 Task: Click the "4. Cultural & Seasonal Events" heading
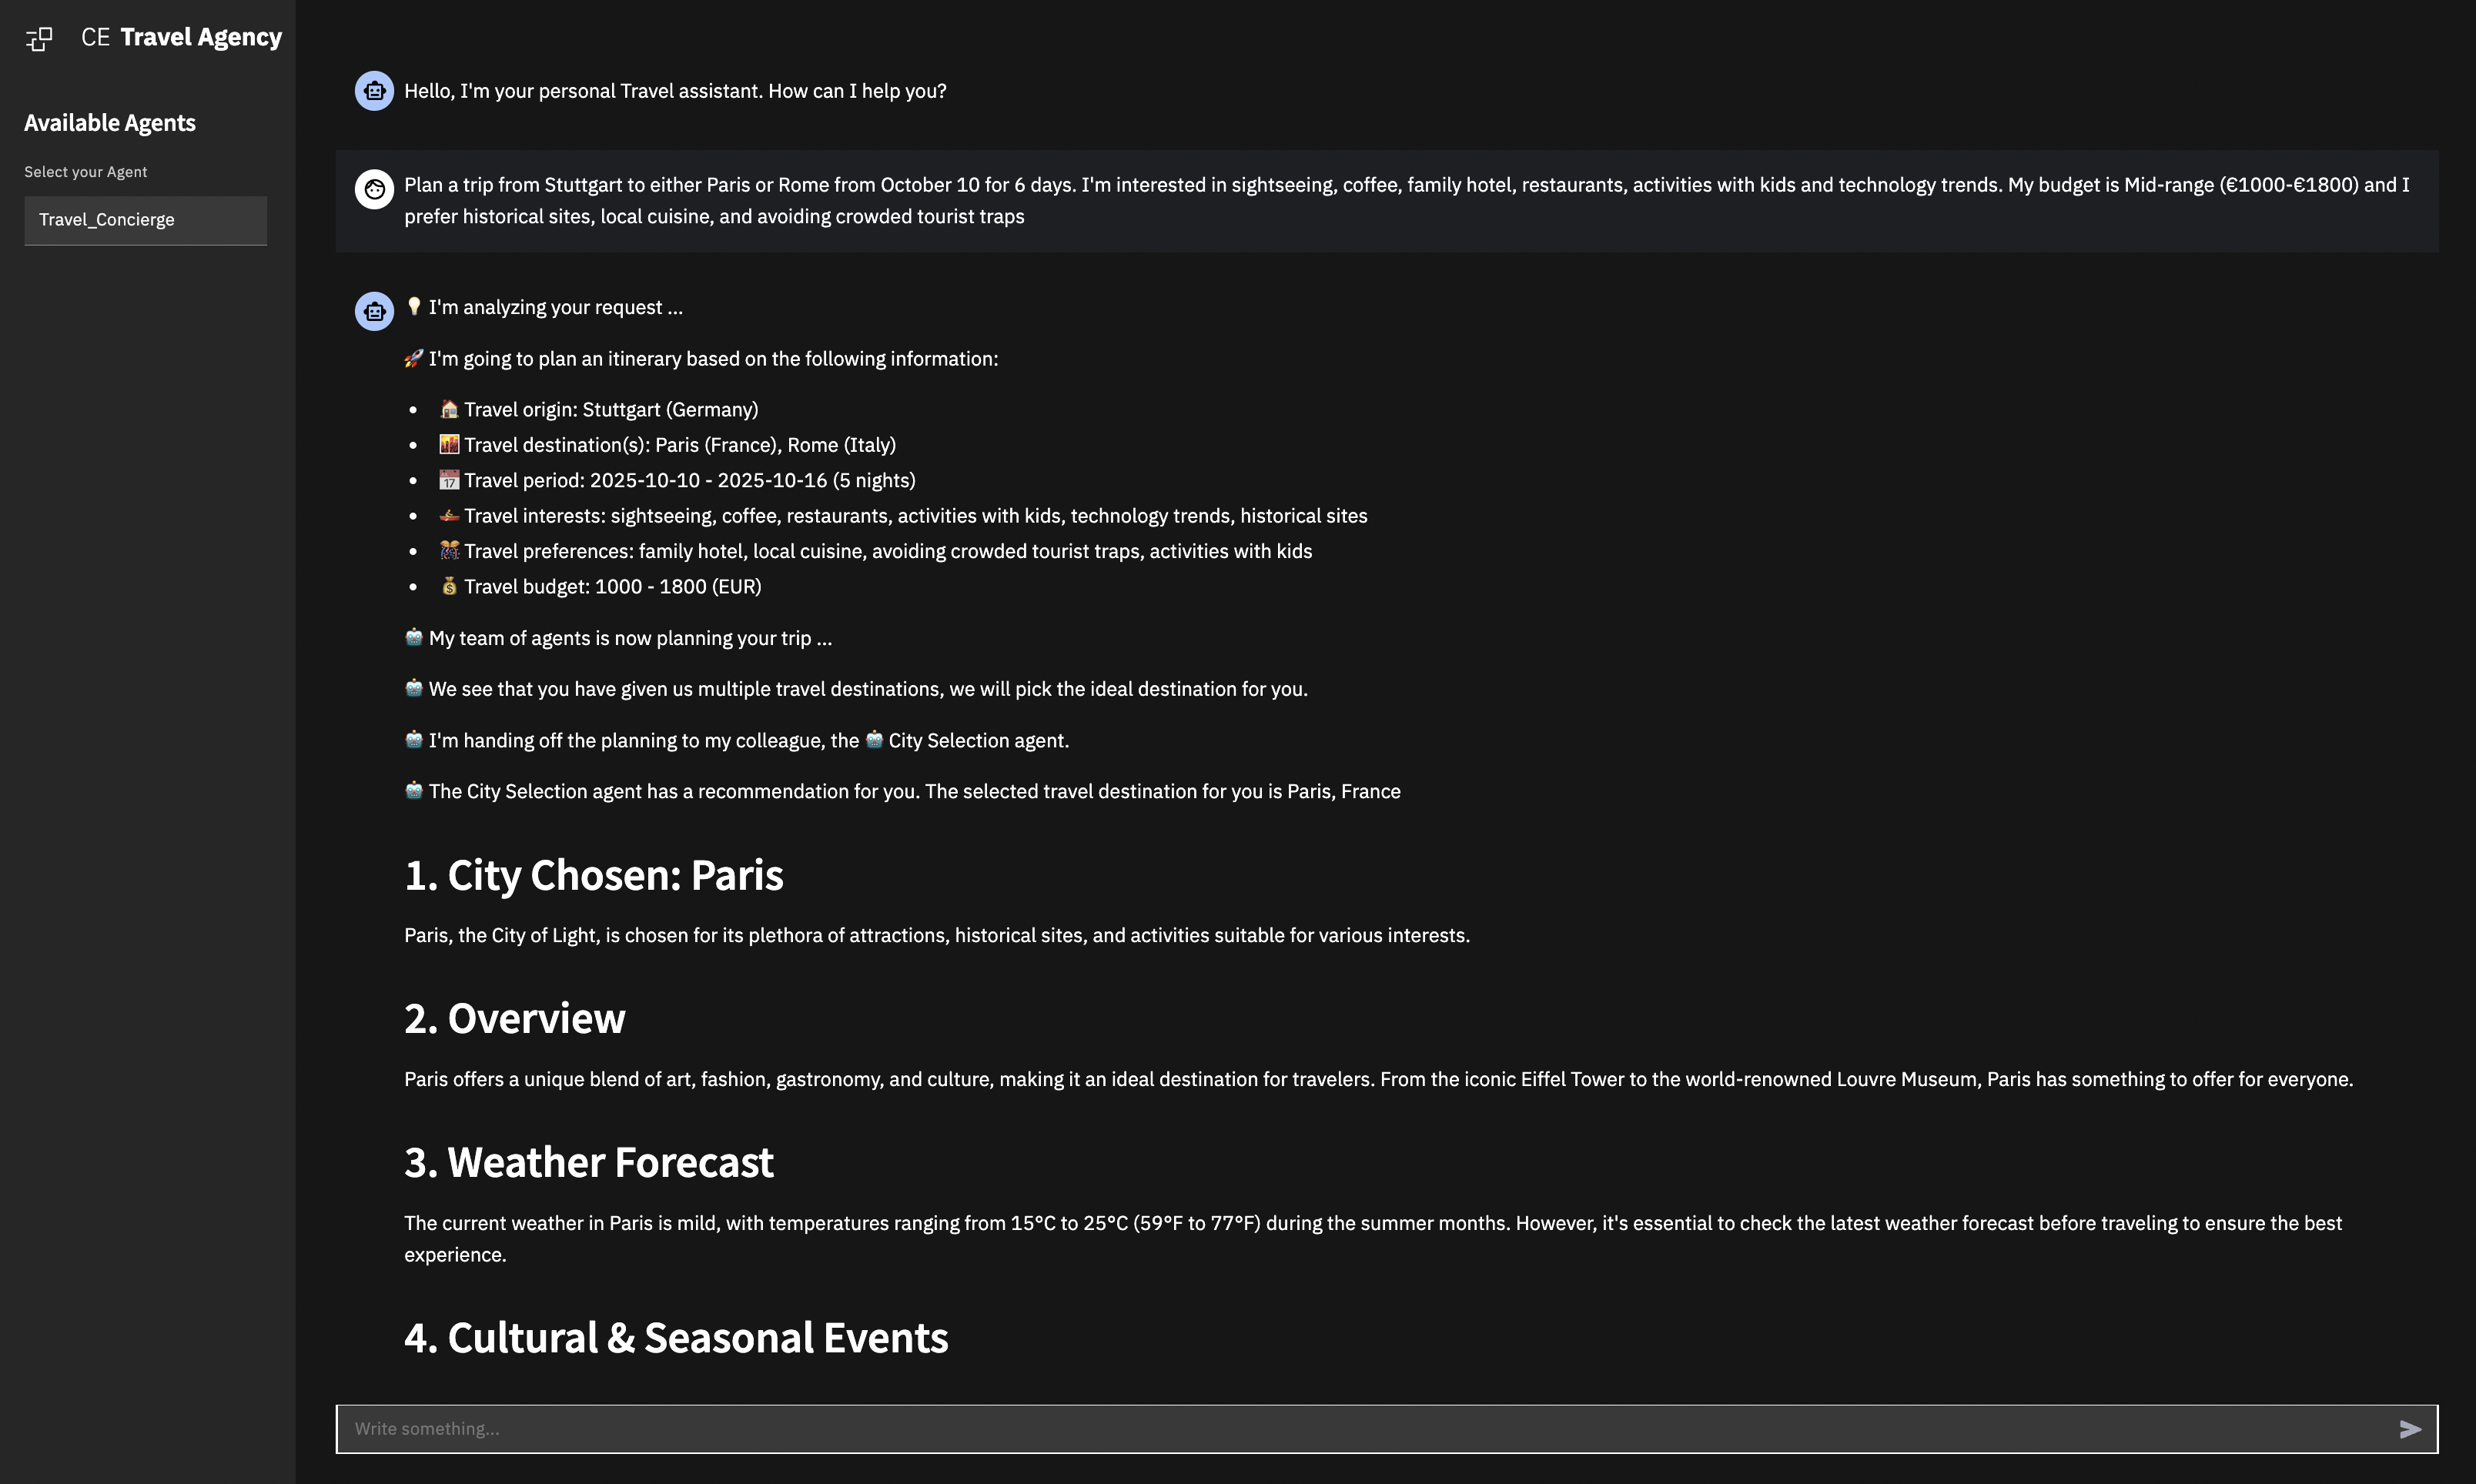(x=676, y=1338)
